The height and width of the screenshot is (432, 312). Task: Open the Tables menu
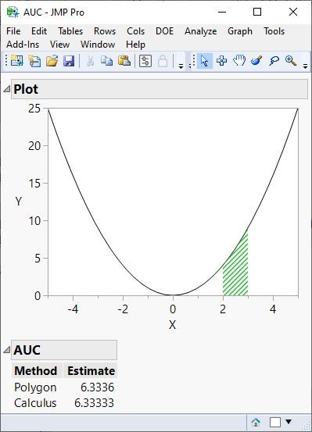[x=70, y=31]
